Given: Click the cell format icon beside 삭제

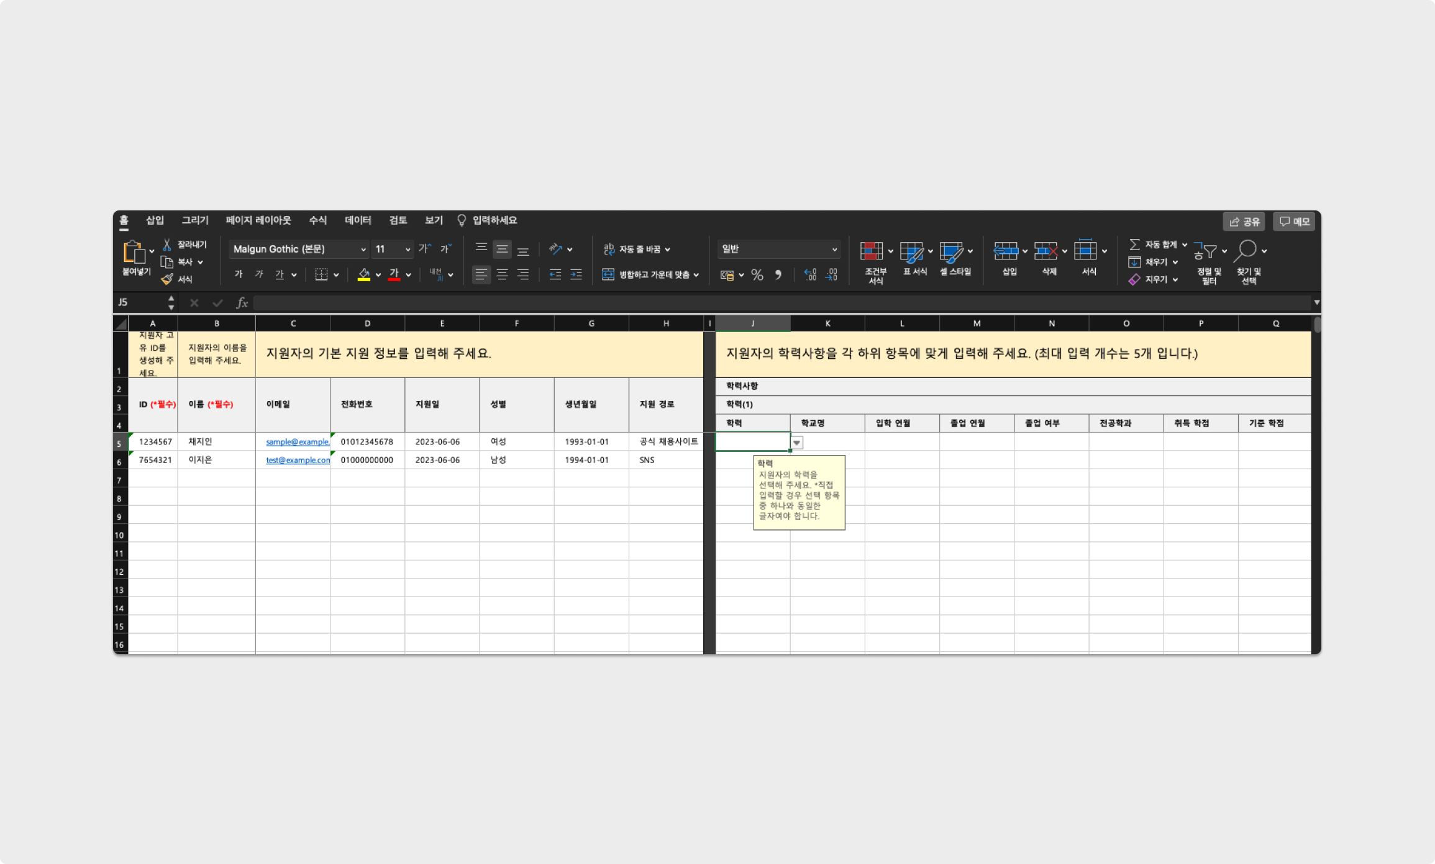Looking at the screenshot, I should point(1085,250).
